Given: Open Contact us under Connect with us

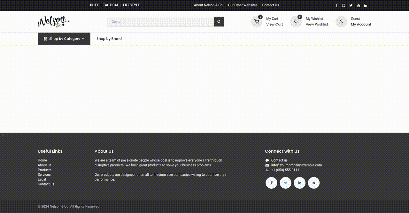Looking at the screenshot, I should (279, 160).
